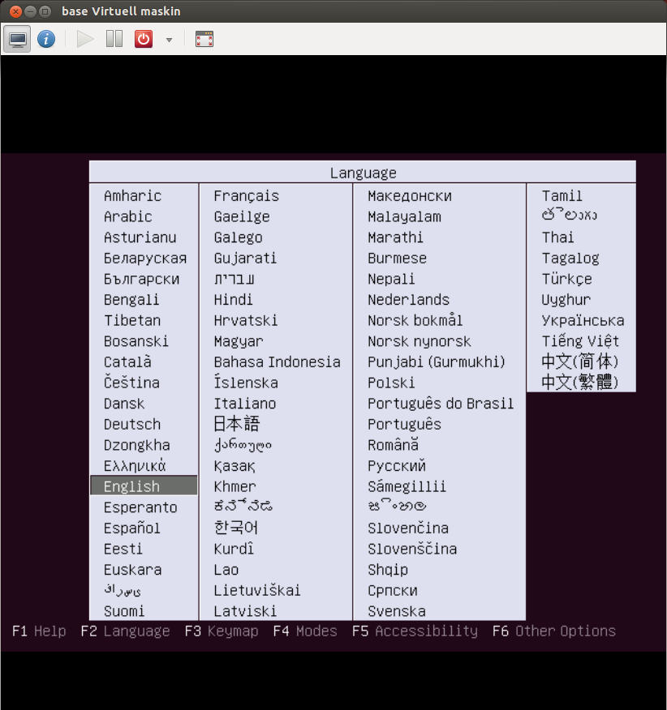Open the F3 Keymap menu

[x=221, y=631]
